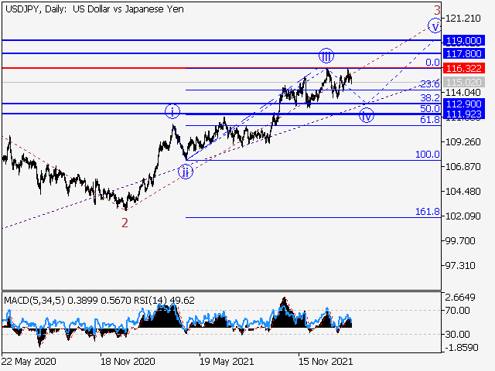Click the circled wave ii marker

[185, 171]
